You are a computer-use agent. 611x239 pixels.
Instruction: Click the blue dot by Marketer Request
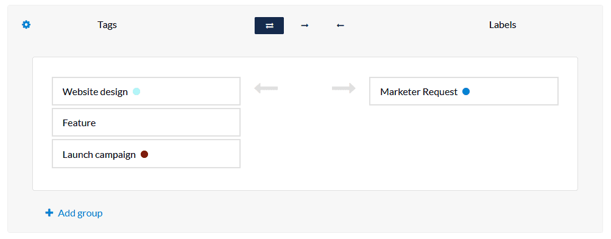466,91
